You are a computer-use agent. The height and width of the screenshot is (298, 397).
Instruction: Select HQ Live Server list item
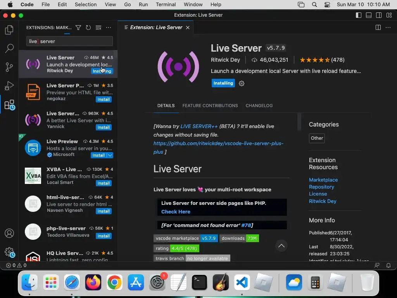click(68, 255)
